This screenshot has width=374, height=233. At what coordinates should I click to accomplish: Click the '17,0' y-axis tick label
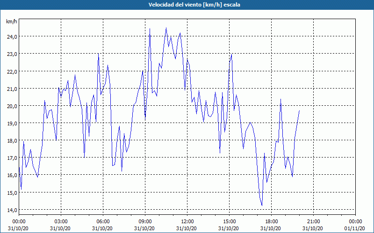[x=12, y=158]
